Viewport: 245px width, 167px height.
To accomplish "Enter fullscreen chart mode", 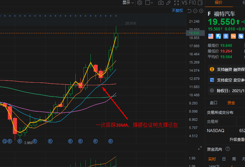I will (177, 3).
